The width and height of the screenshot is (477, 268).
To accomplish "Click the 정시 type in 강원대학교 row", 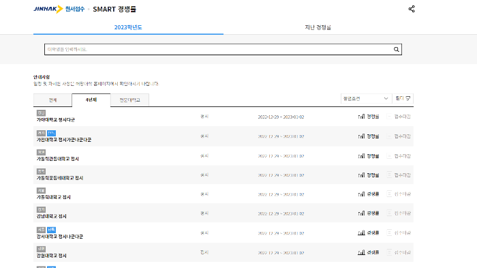I will click(x=204, y=252).
